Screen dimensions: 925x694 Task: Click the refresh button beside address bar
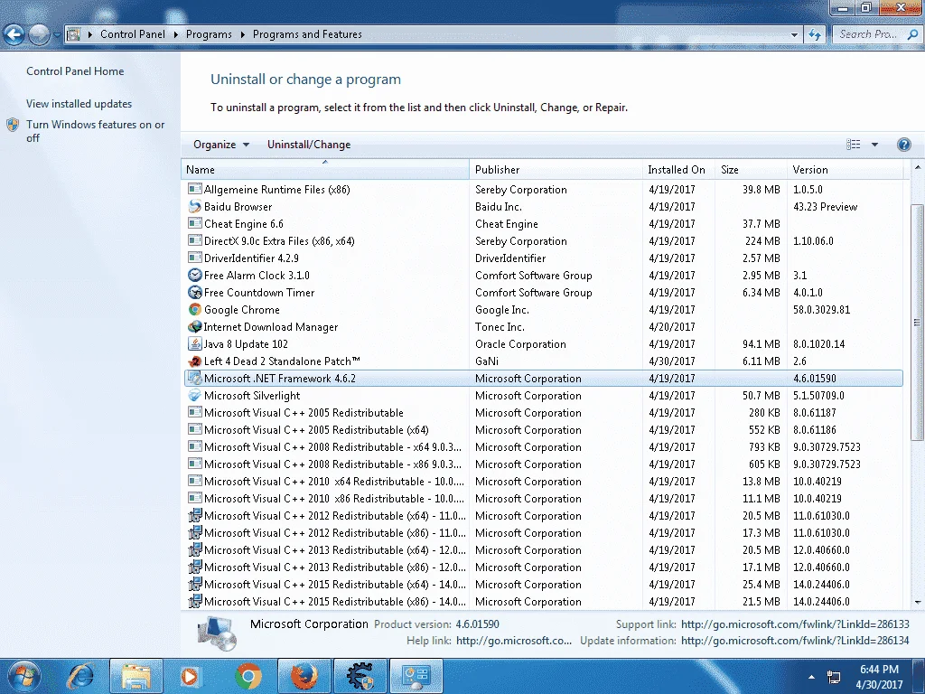[815, 34]
